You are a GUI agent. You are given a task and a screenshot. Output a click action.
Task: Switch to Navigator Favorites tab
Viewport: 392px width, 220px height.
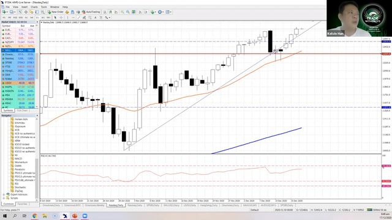pos(22,204)
